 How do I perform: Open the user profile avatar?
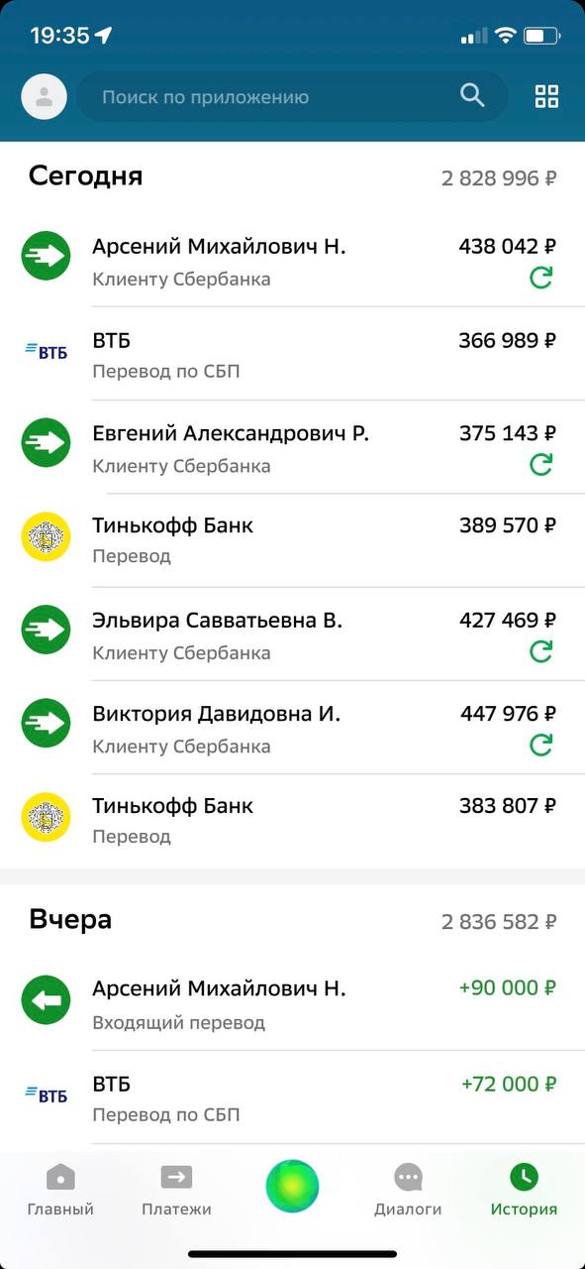(45, 97)
